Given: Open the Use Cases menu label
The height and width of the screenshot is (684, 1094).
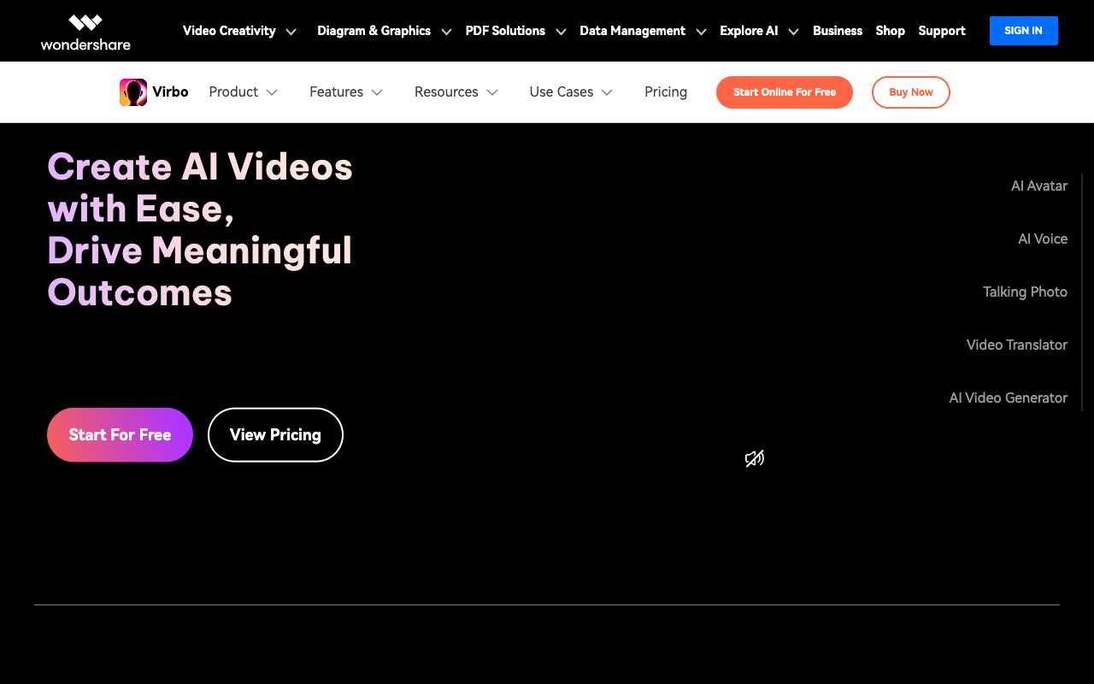Looking at the screenshot, I should tap(562, 92).
